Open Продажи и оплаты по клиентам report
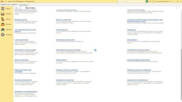The image size is (182, 102). 67,70
